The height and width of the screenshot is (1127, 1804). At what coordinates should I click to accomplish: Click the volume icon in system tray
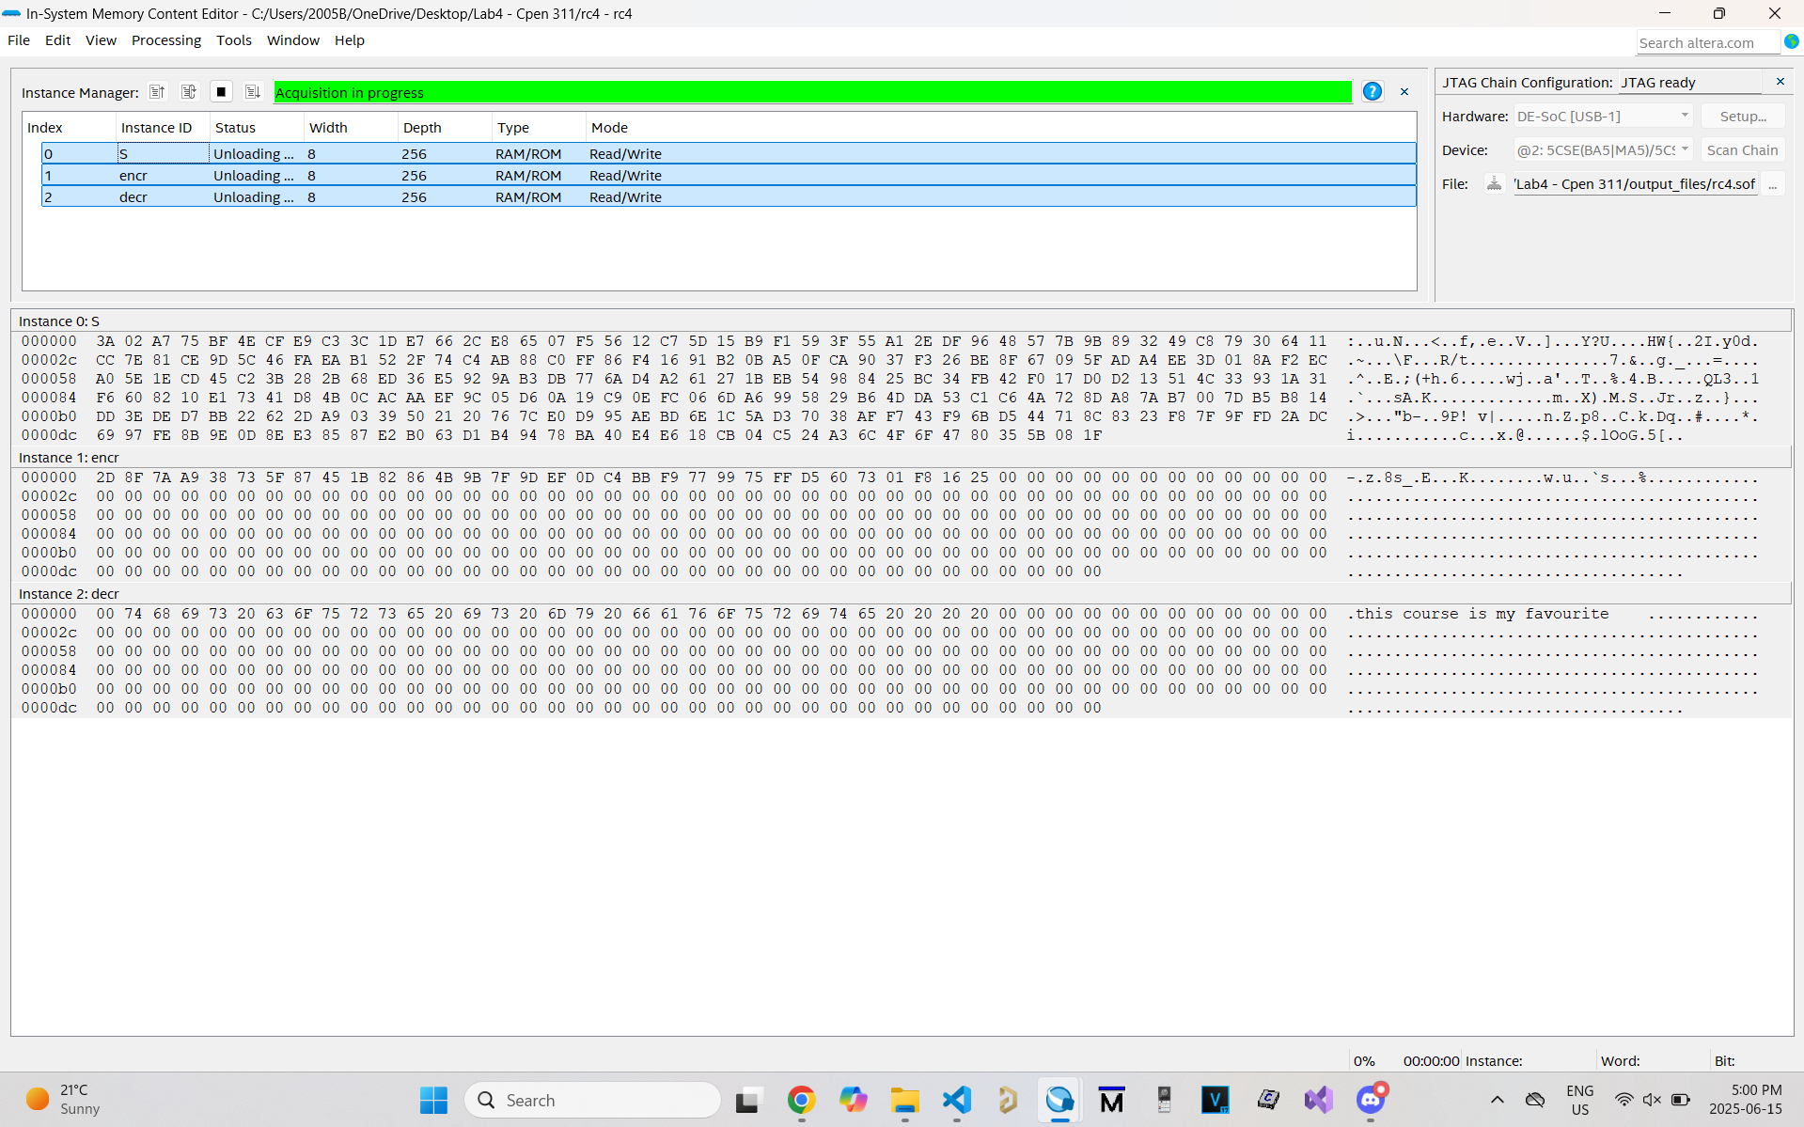point(1651,1099)
